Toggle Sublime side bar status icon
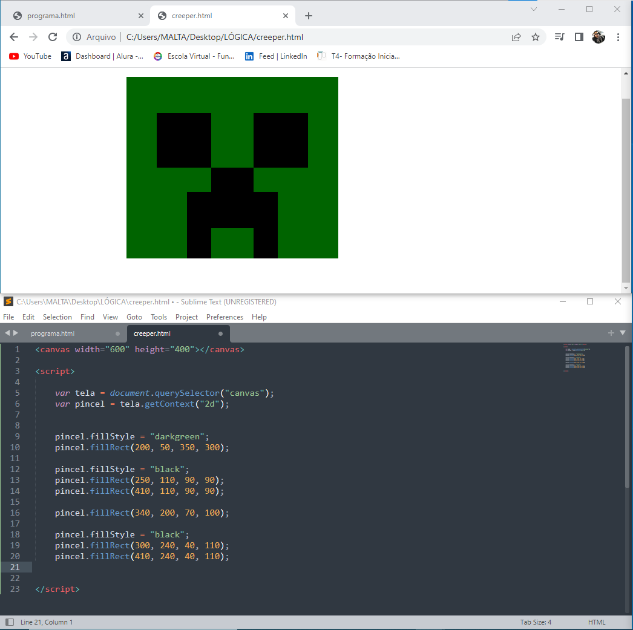The image size is (633, 630). point(9,622)
